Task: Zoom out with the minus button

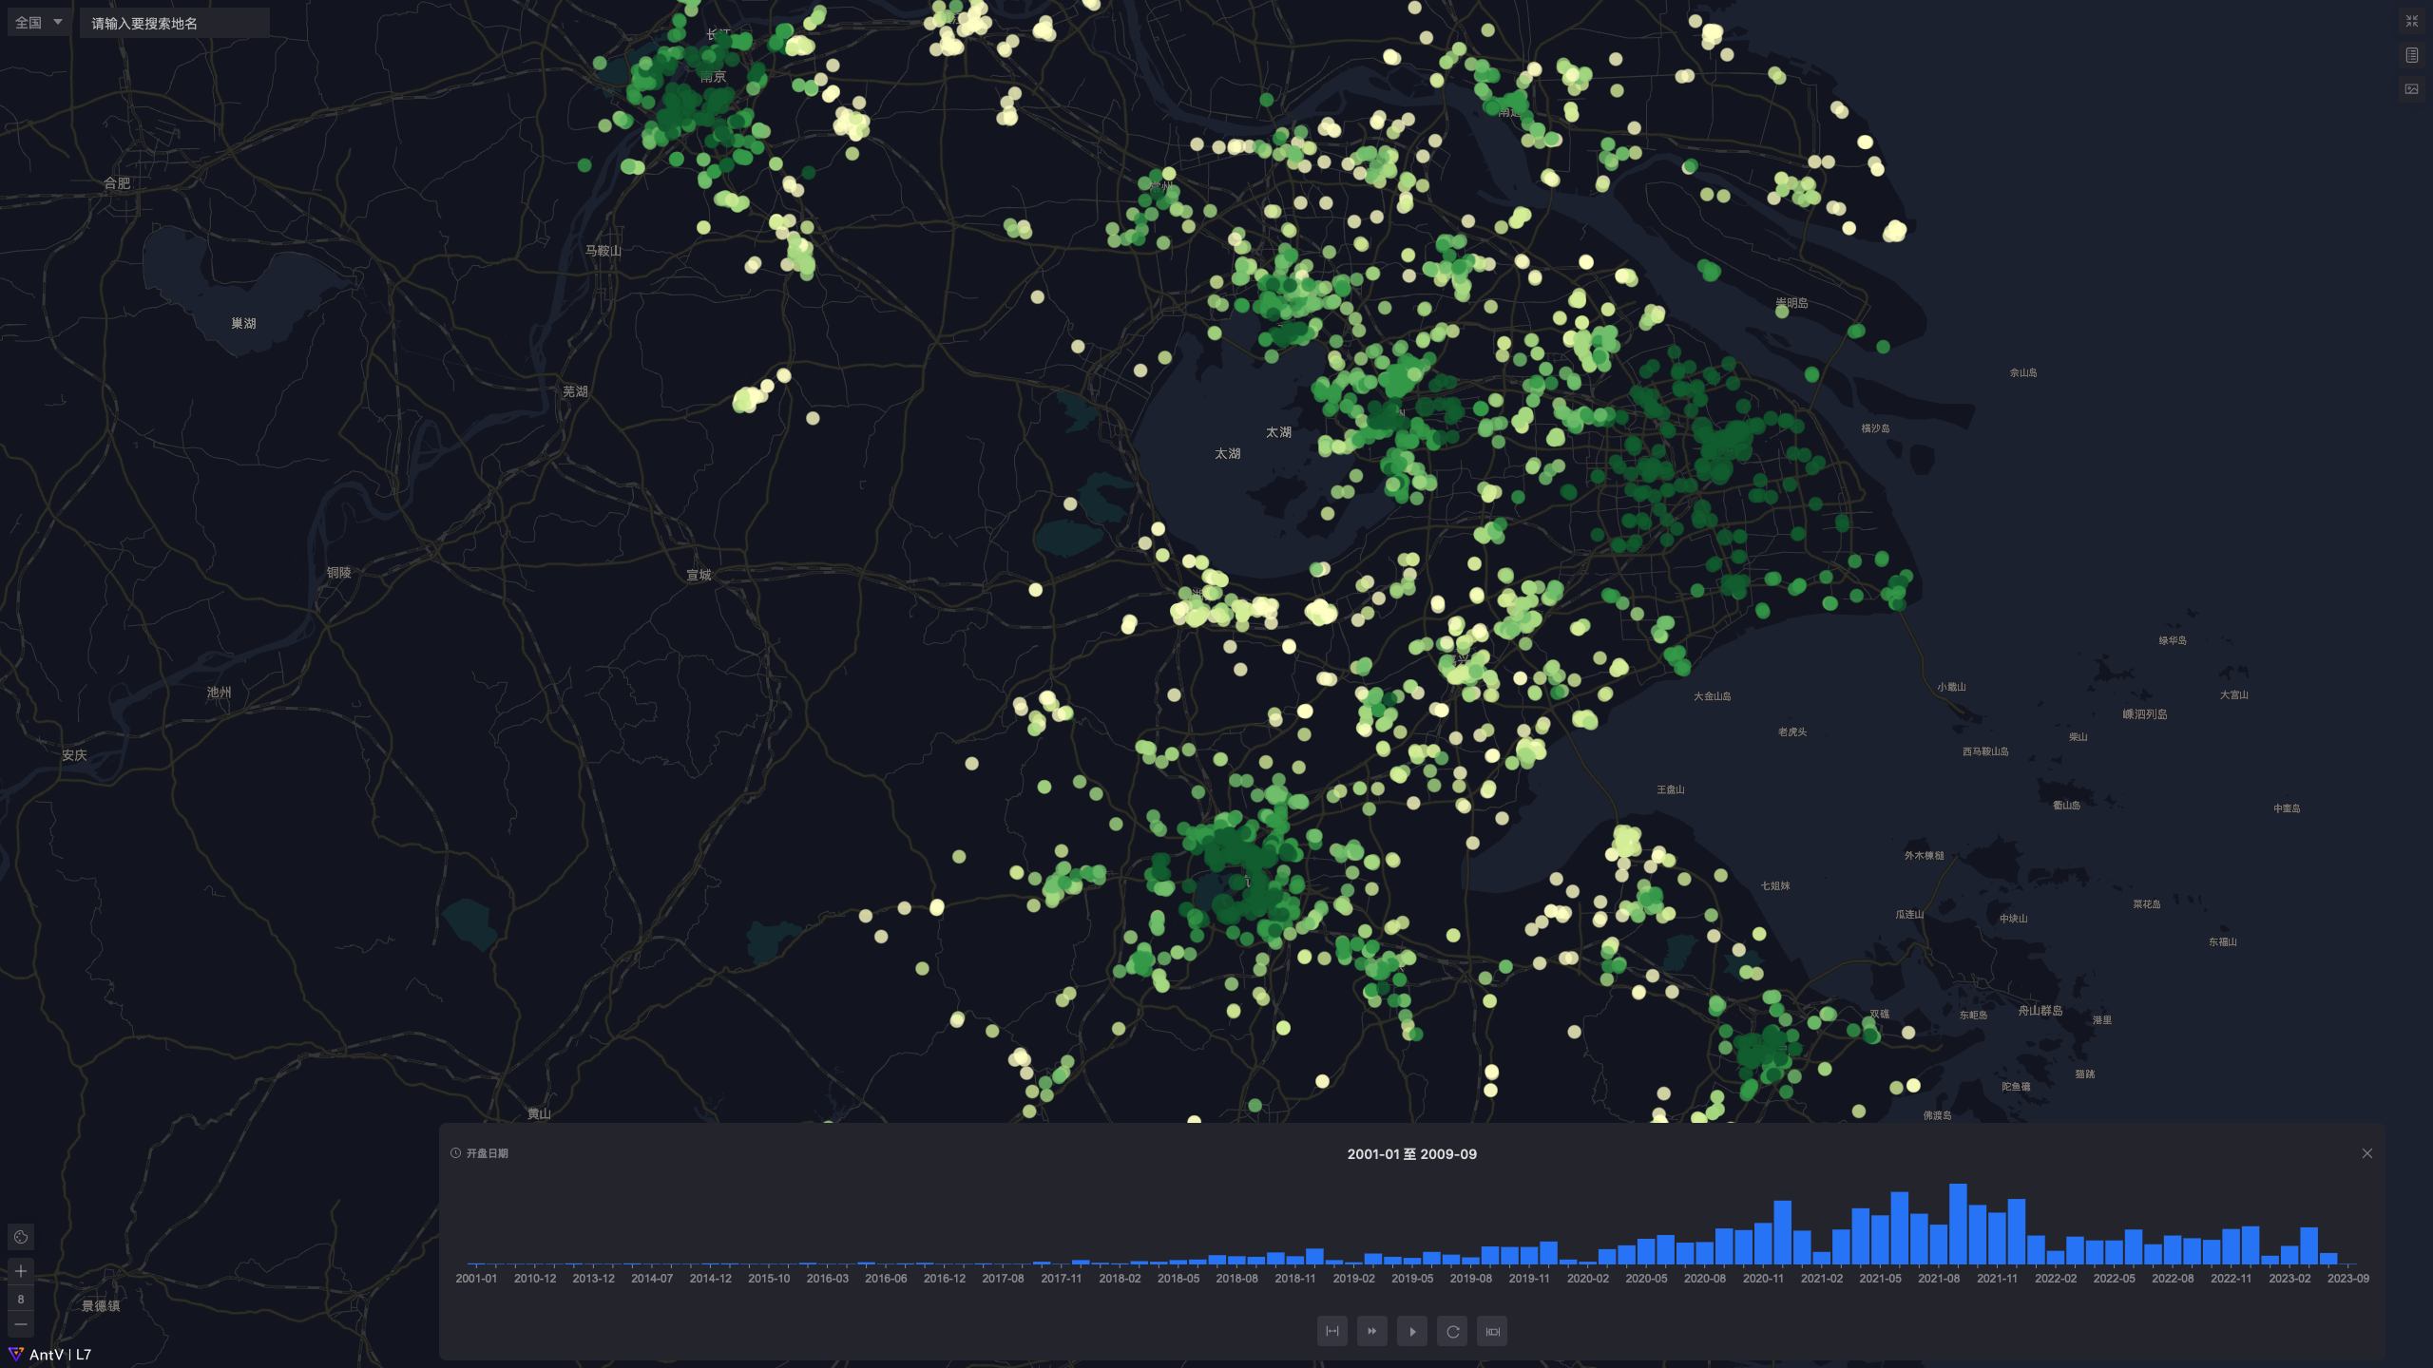Action: (x=21, y=1324)
